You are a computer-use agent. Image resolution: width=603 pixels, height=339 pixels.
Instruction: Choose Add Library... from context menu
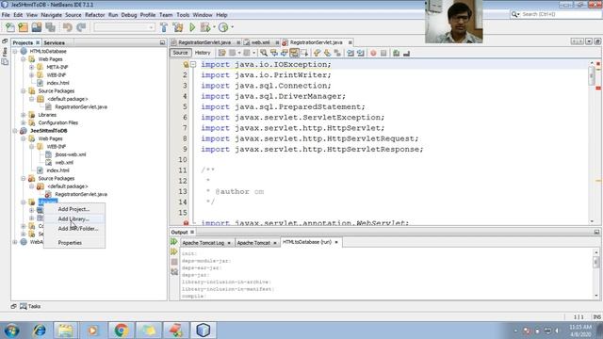point(73,218)
